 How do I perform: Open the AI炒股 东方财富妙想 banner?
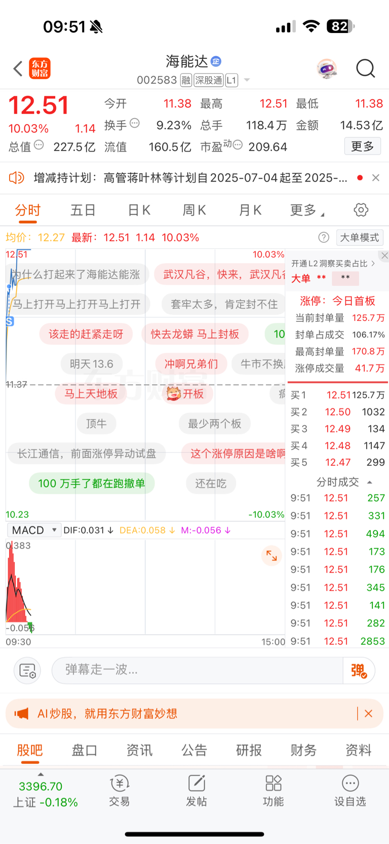coord(194,714)
